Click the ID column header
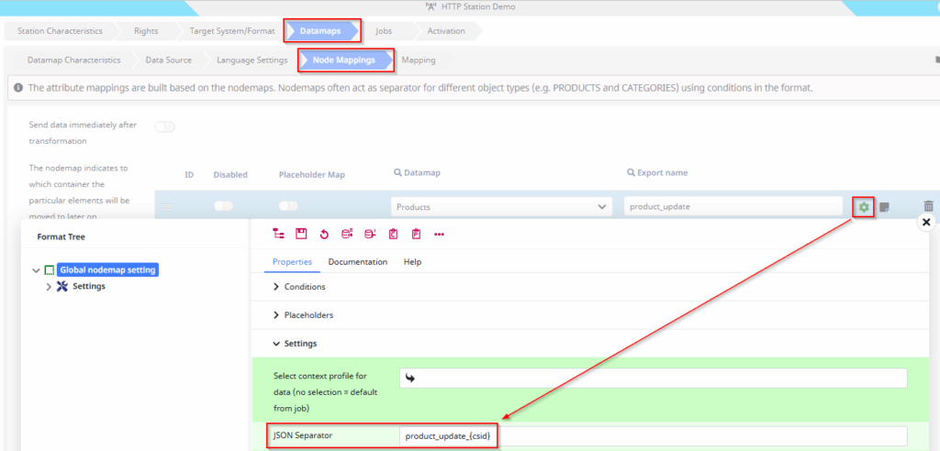Screen dimensions: 940x451 [x=189, y=174]
